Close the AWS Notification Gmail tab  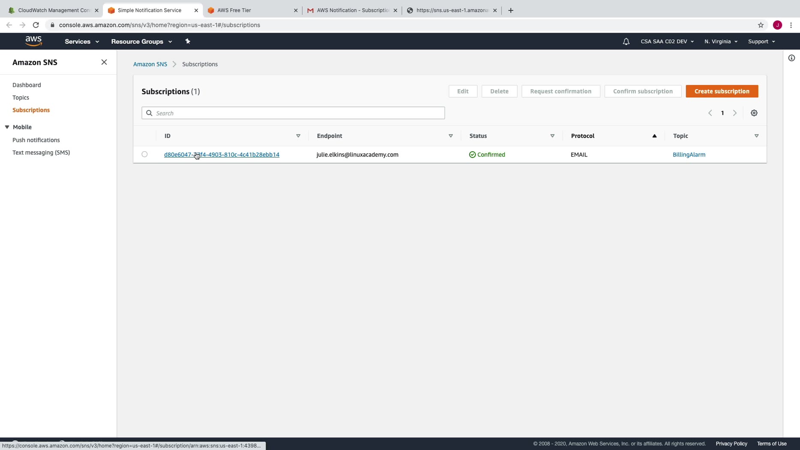point(395,10)
